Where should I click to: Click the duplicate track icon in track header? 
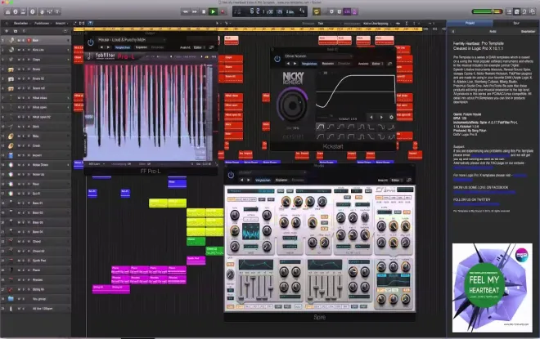pyautogui.click(x=16, y=31)
